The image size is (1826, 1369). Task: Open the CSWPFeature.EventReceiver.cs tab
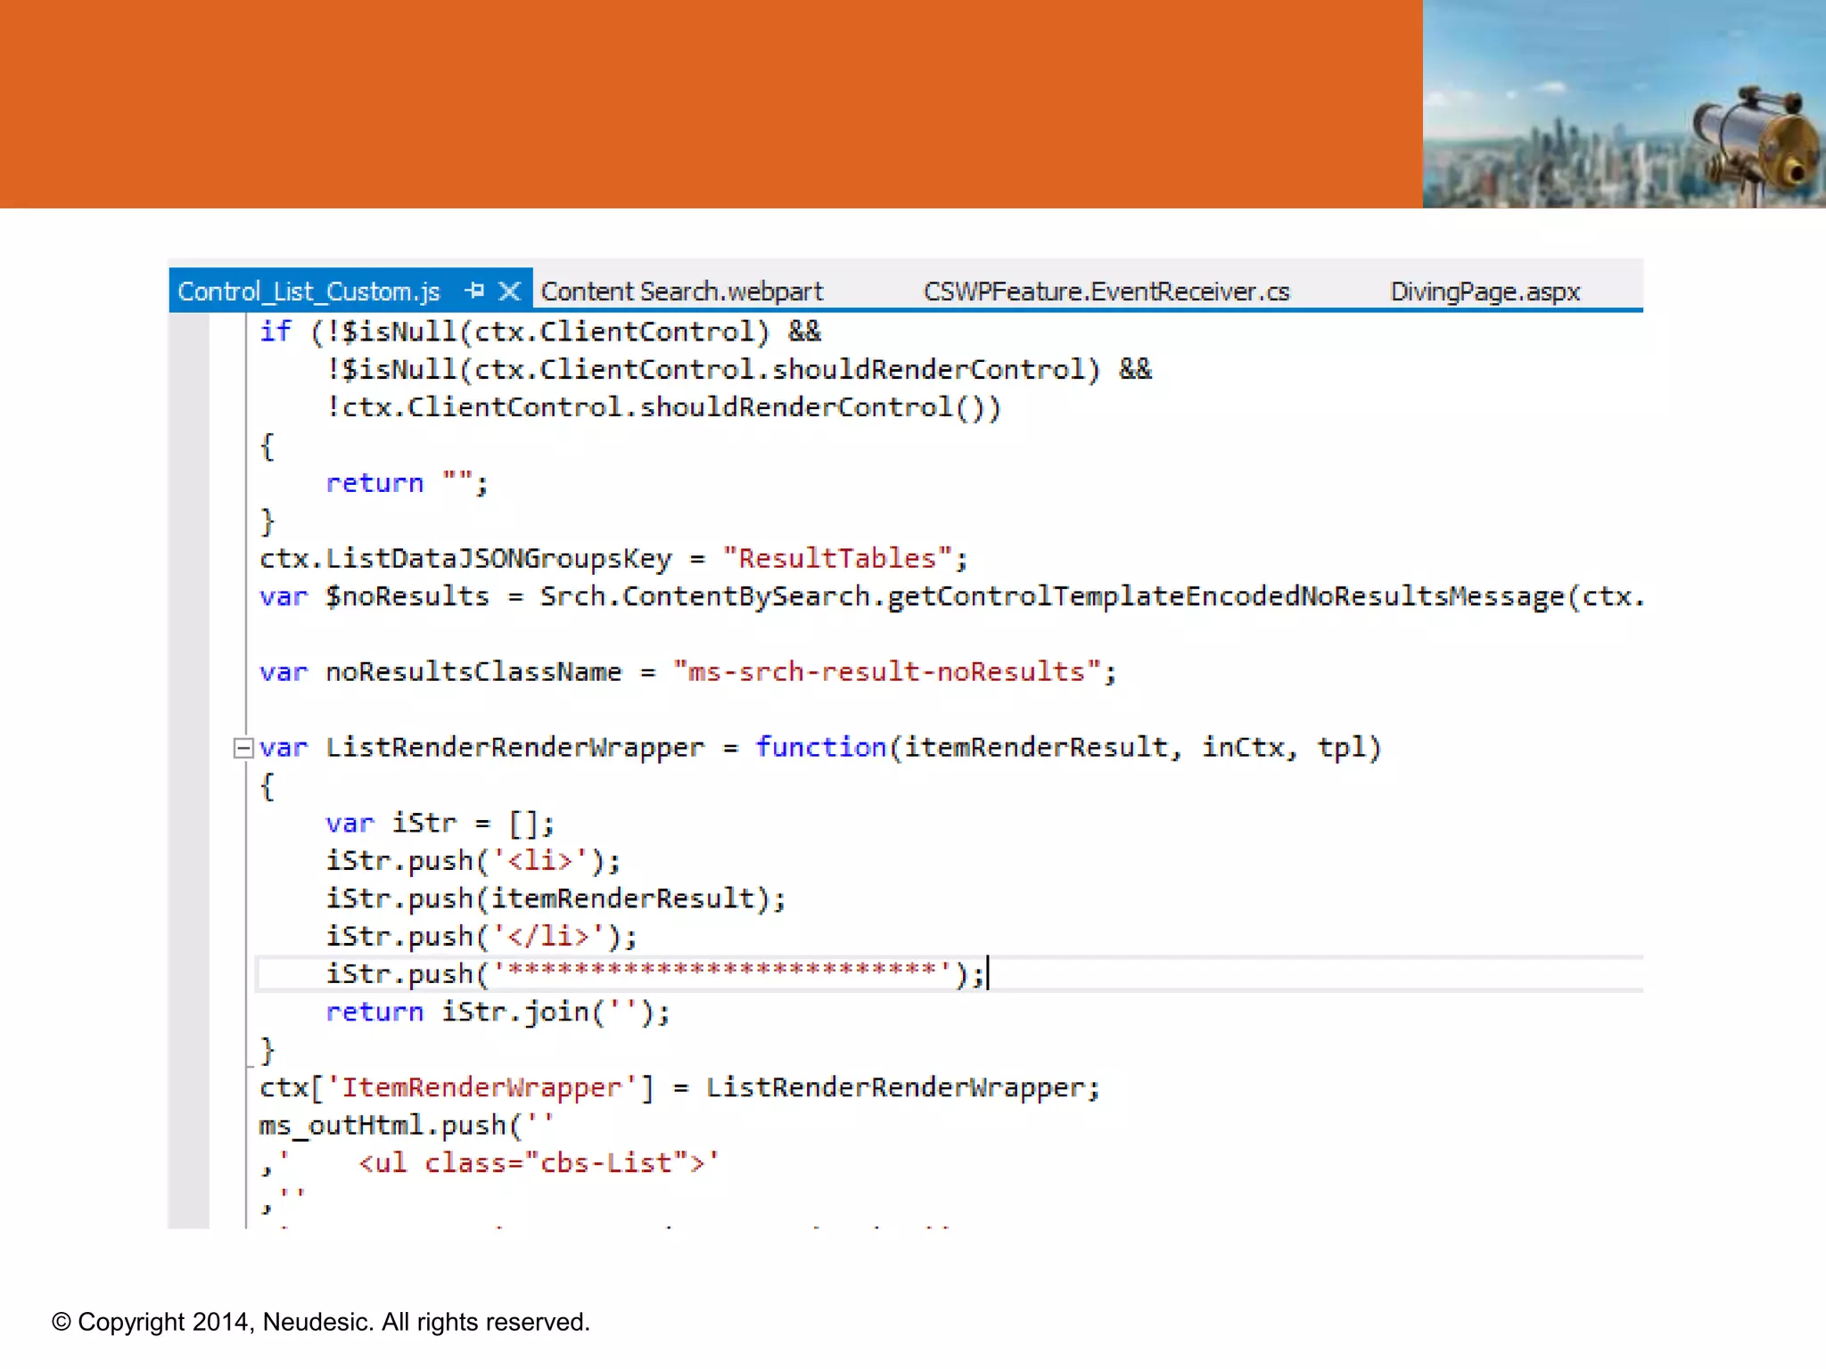[1106, 291]
